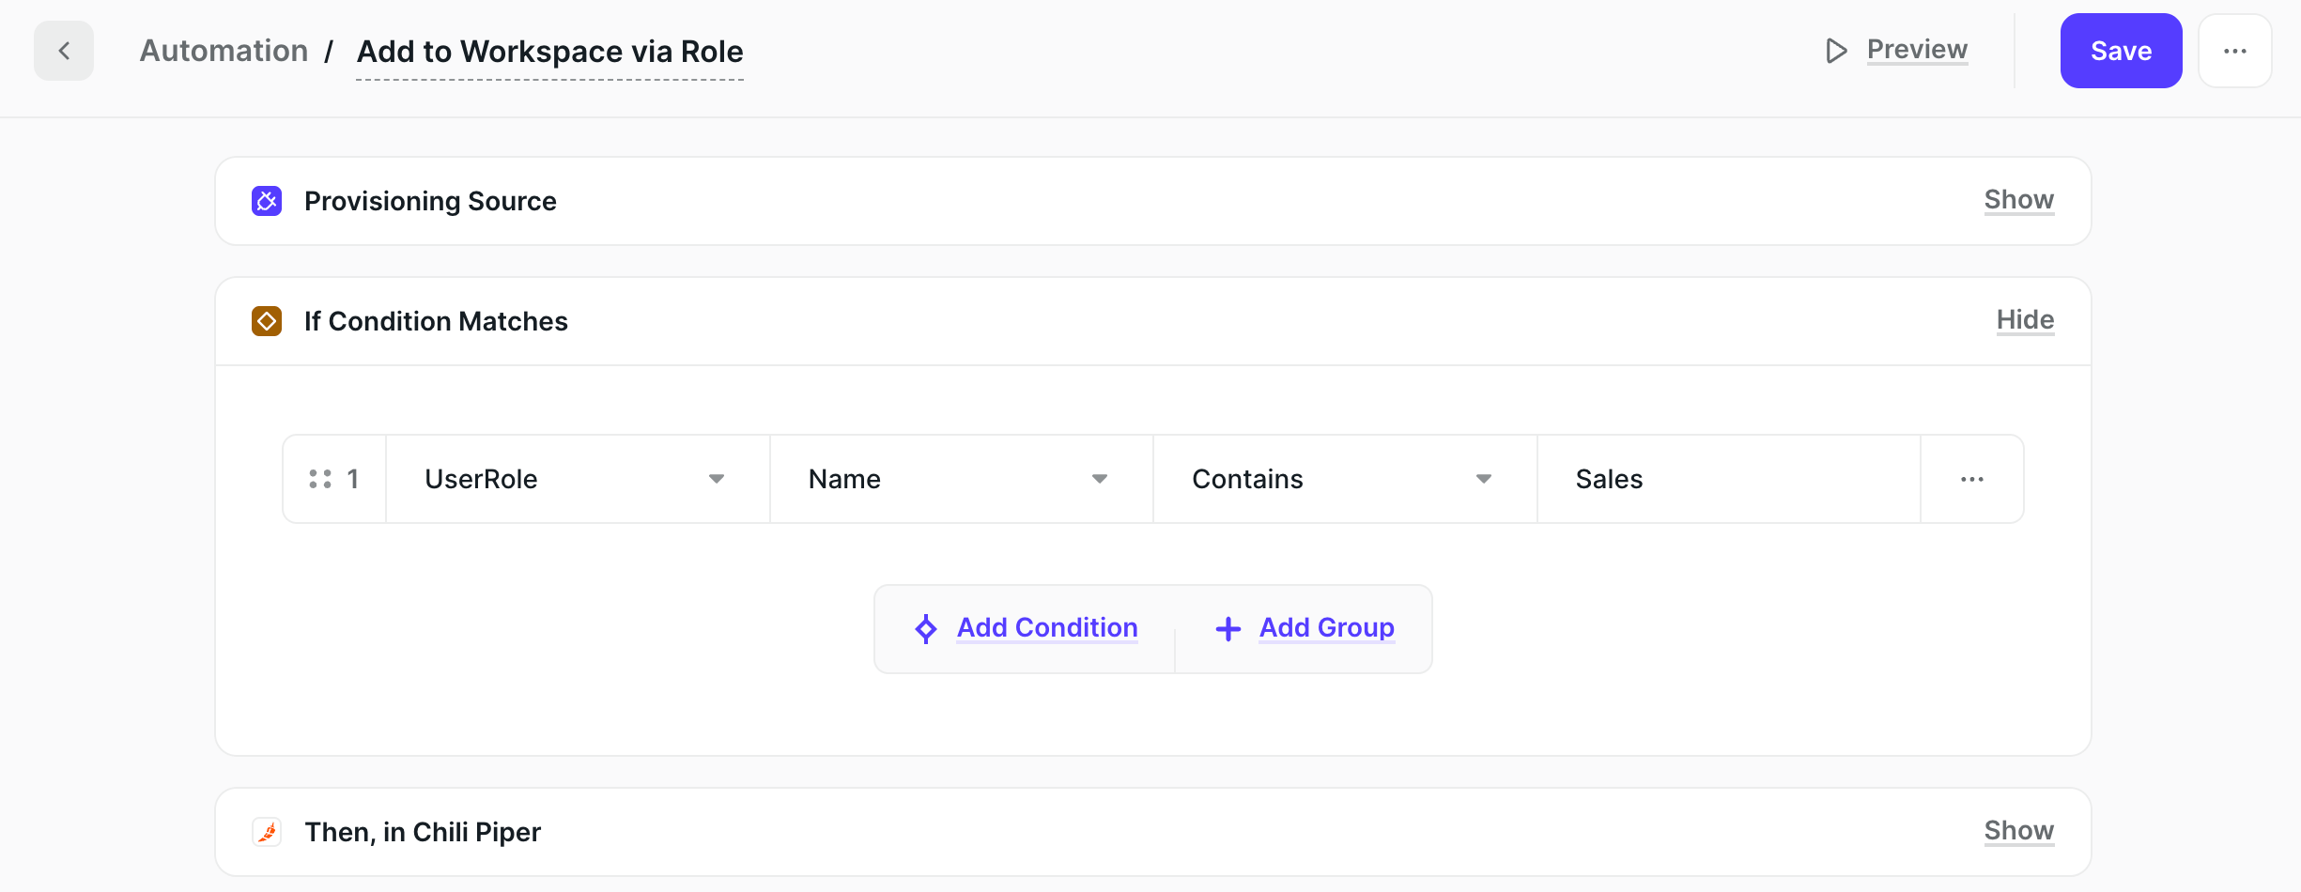
Task: Click the Save button
Action: pyautogui.click(x=2121, y=51)
